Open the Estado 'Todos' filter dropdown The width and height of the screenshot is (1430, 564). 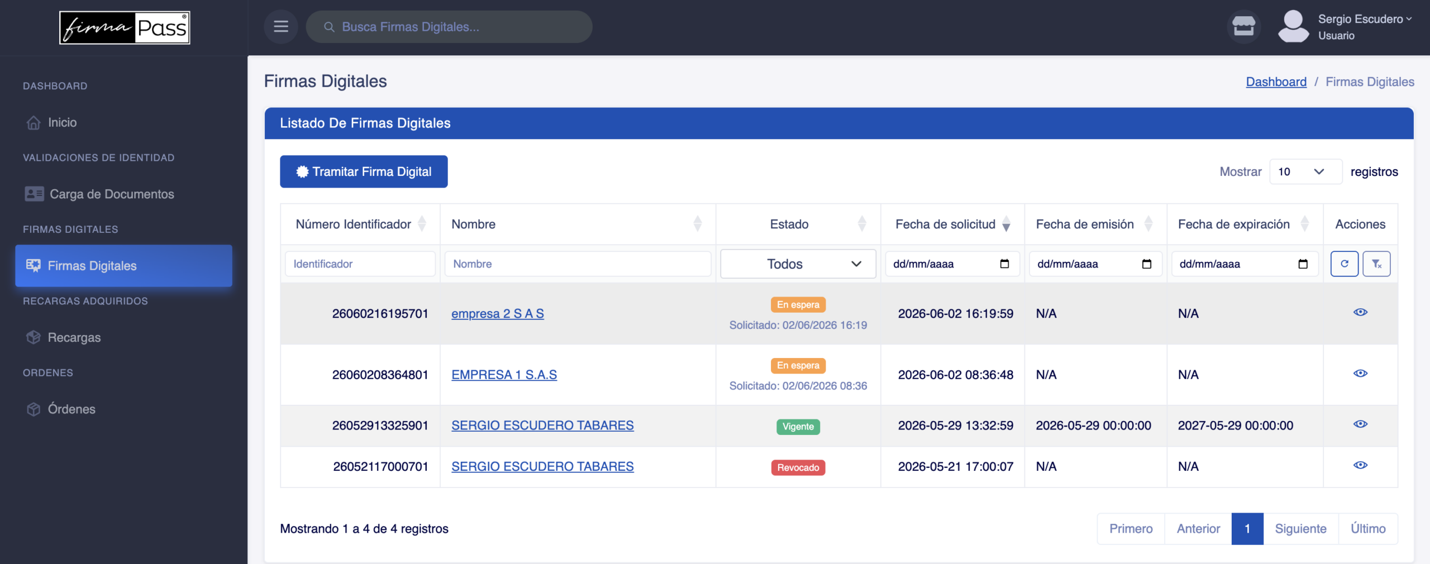(x=798, y=264)
